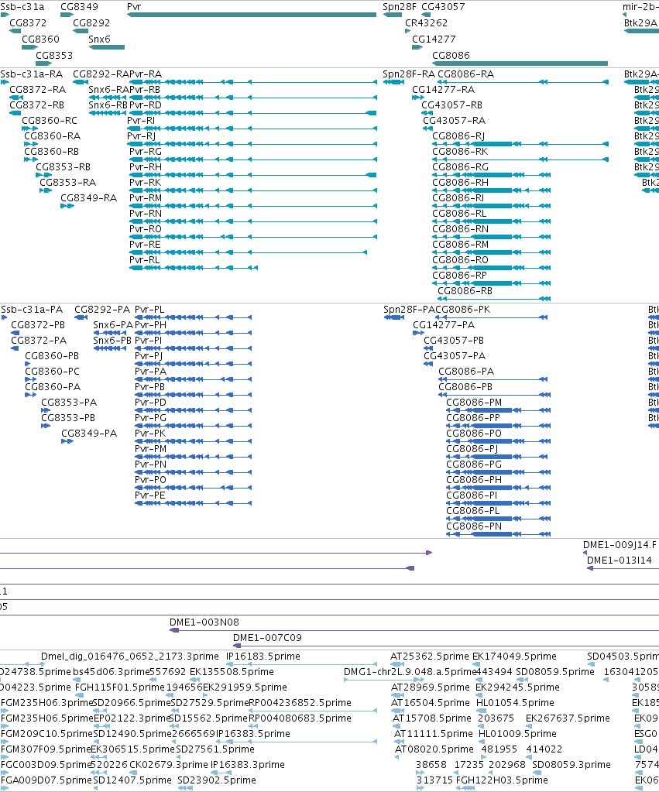Click transcript label 'Spn28F-RA'
Image resolution: width=659 pixels, height=792 pixels.
(x=409, y=74)
